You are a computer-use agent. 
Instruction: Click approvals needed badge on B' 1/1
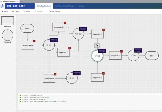(x=76, y=73)
